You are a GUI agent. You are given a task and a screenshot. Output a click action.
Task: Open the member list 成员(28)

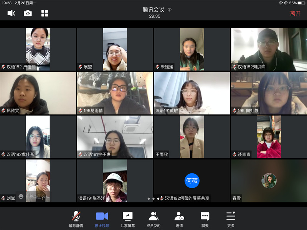pyautogui.click(x=153, y=219)
